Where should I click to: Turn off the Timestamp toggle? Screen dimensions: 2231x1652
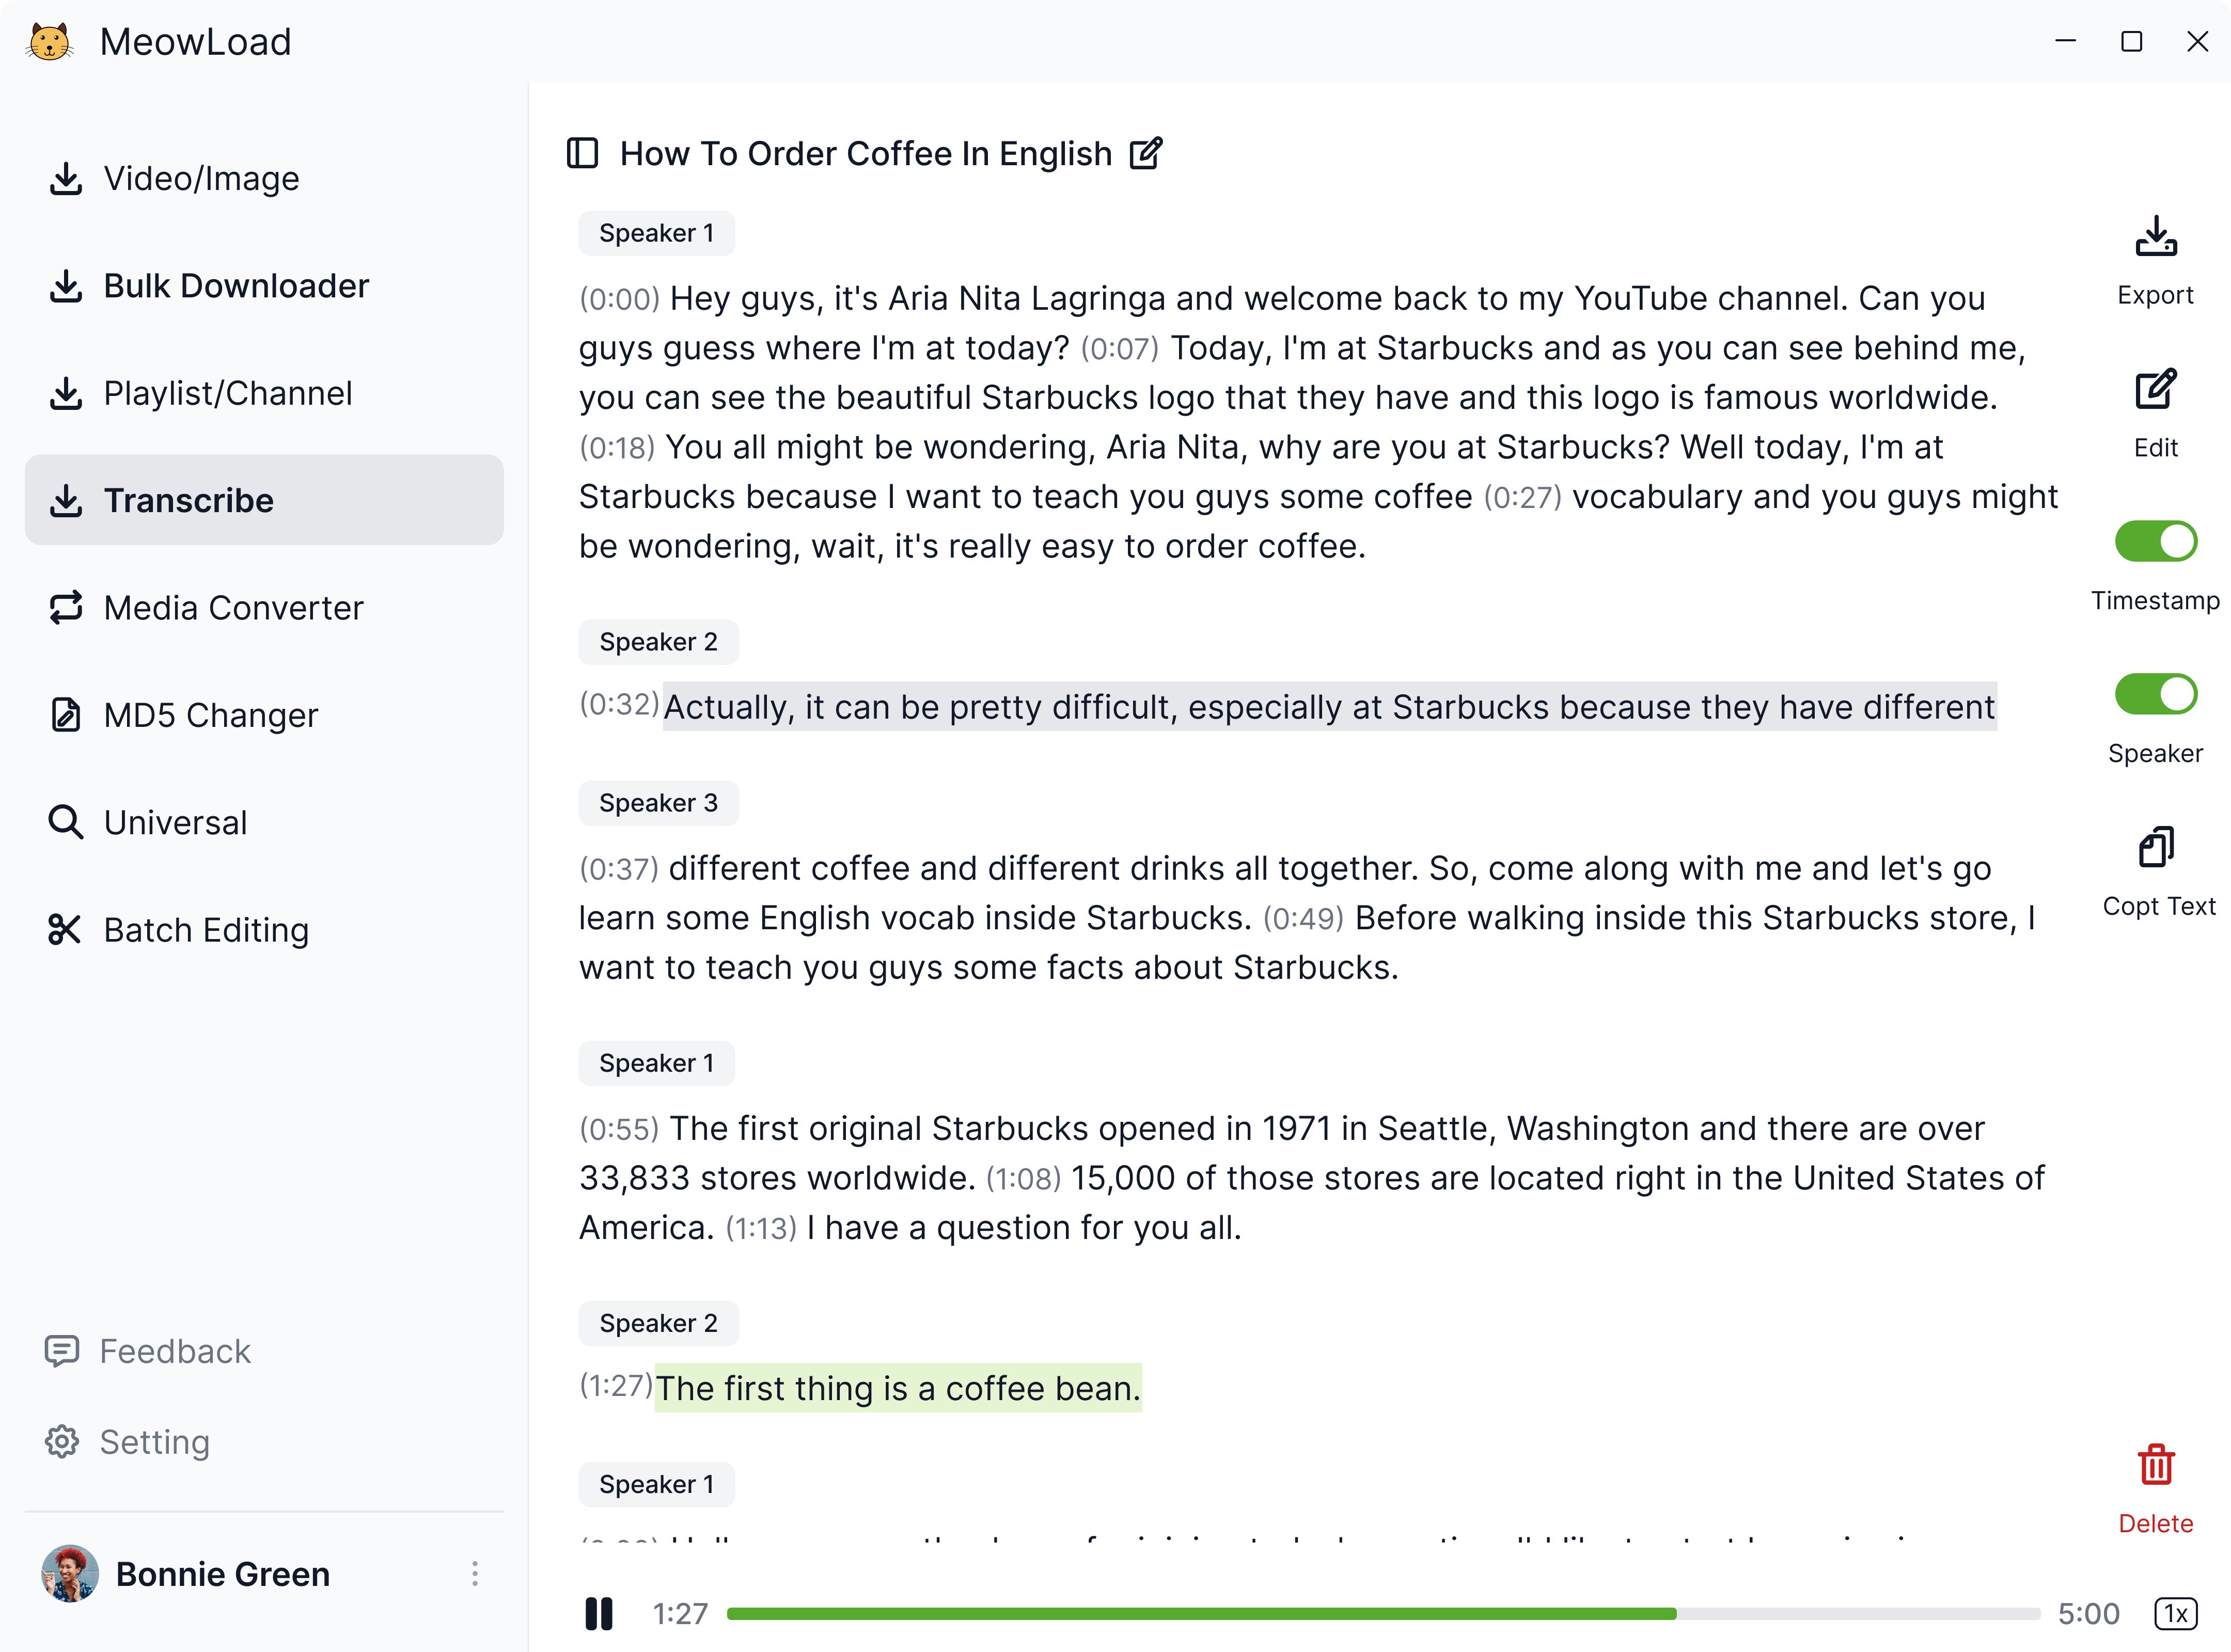[x=2155, y=542]
